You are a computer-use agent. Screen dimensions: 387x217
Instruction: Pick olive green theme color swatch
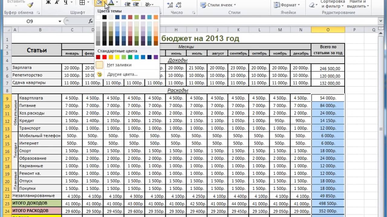137,17
